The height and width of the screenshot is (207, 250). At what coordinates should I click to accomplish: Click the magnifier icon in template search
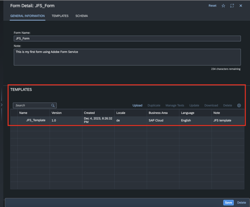pos(53,105)
